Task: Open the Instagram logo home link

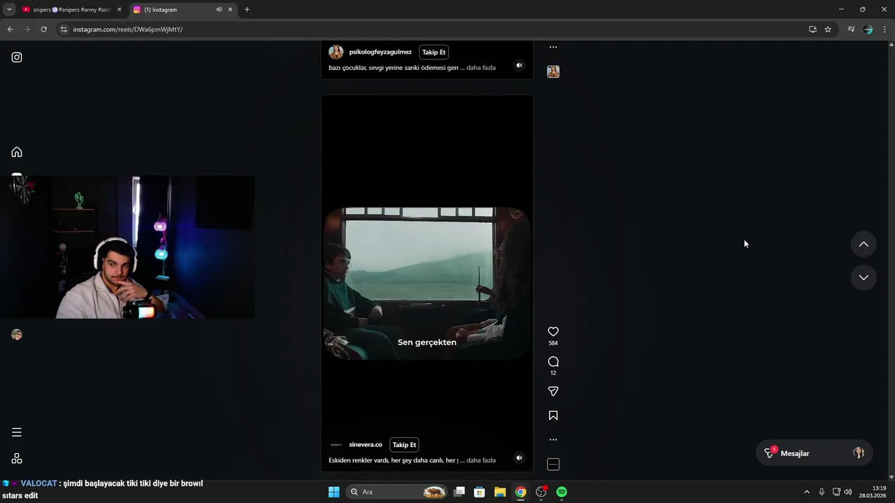Action: tap(17, 57)
